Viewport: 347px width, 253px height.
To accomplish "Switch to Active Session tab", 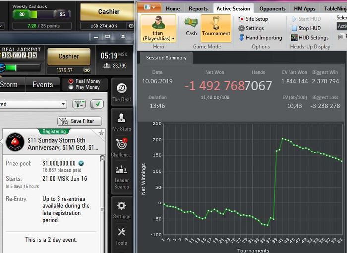I will pyautogui.click(x=233, y=9).
